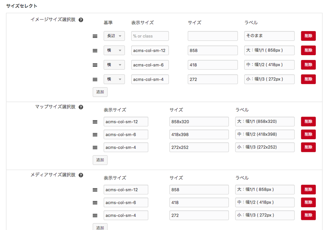Viewport: 328px width, 230px height.
Task: Click drag handle on そのまま image row
Action: [95, 36]
